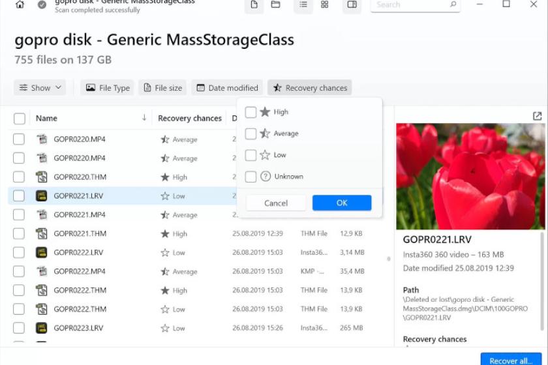Toggle the select-all checkbox in header
This screenshot has height=365, width=548.
point(19,119)
